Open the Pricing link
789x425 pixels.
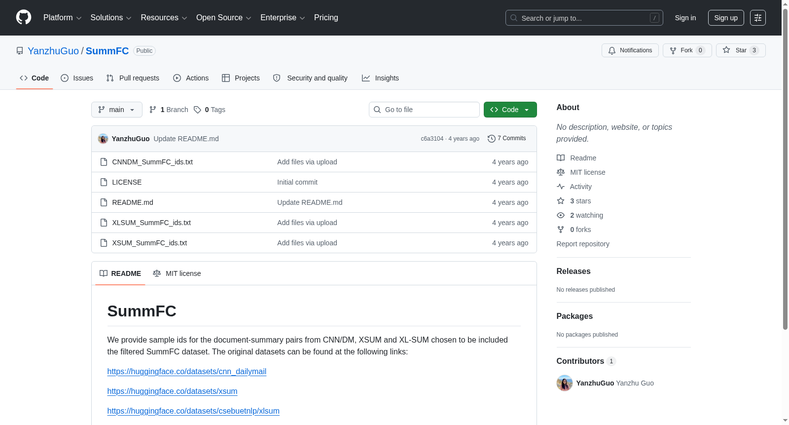click(x=326, y=18)
